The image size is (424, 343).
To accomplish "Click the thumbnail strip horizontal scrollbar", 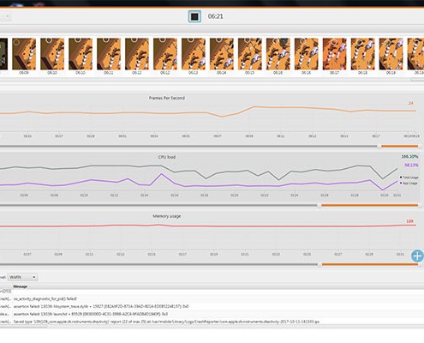I will 417,80.
